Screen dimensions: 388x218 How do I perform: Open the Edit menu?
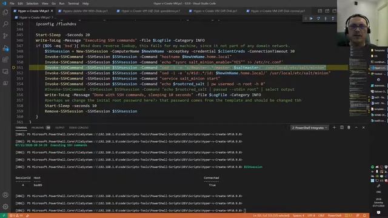tap(20, 4)
